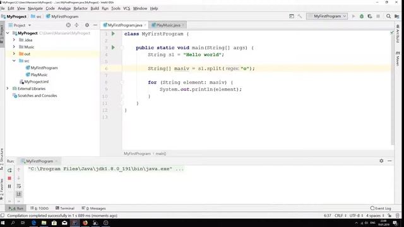Open the Refactor menu
This screenshot has height=227, width=404.
(80, 8)
